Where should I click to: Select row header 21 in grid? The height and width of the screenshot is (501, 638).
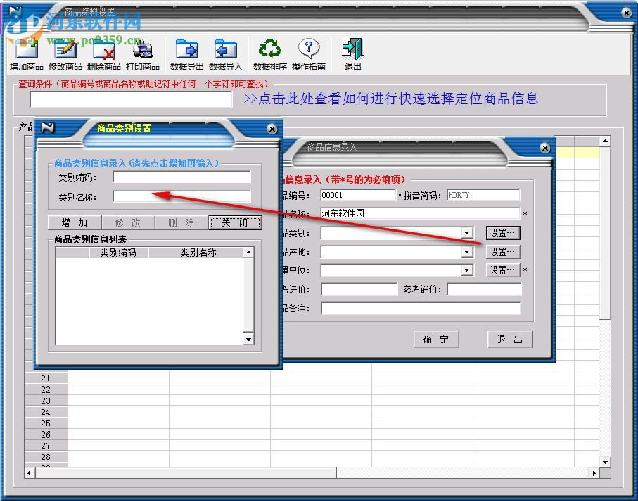pos(46,378)
